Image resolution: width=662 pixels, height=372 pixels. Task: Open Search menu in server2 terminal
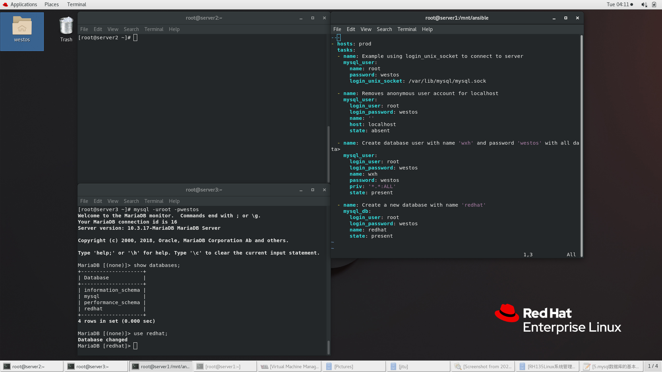coord(131,29)
